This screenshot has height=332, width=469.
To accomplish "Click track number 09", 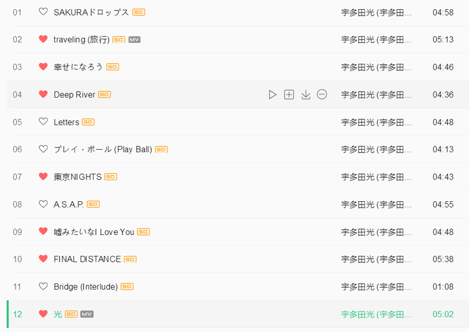I will tap(18, 232).
